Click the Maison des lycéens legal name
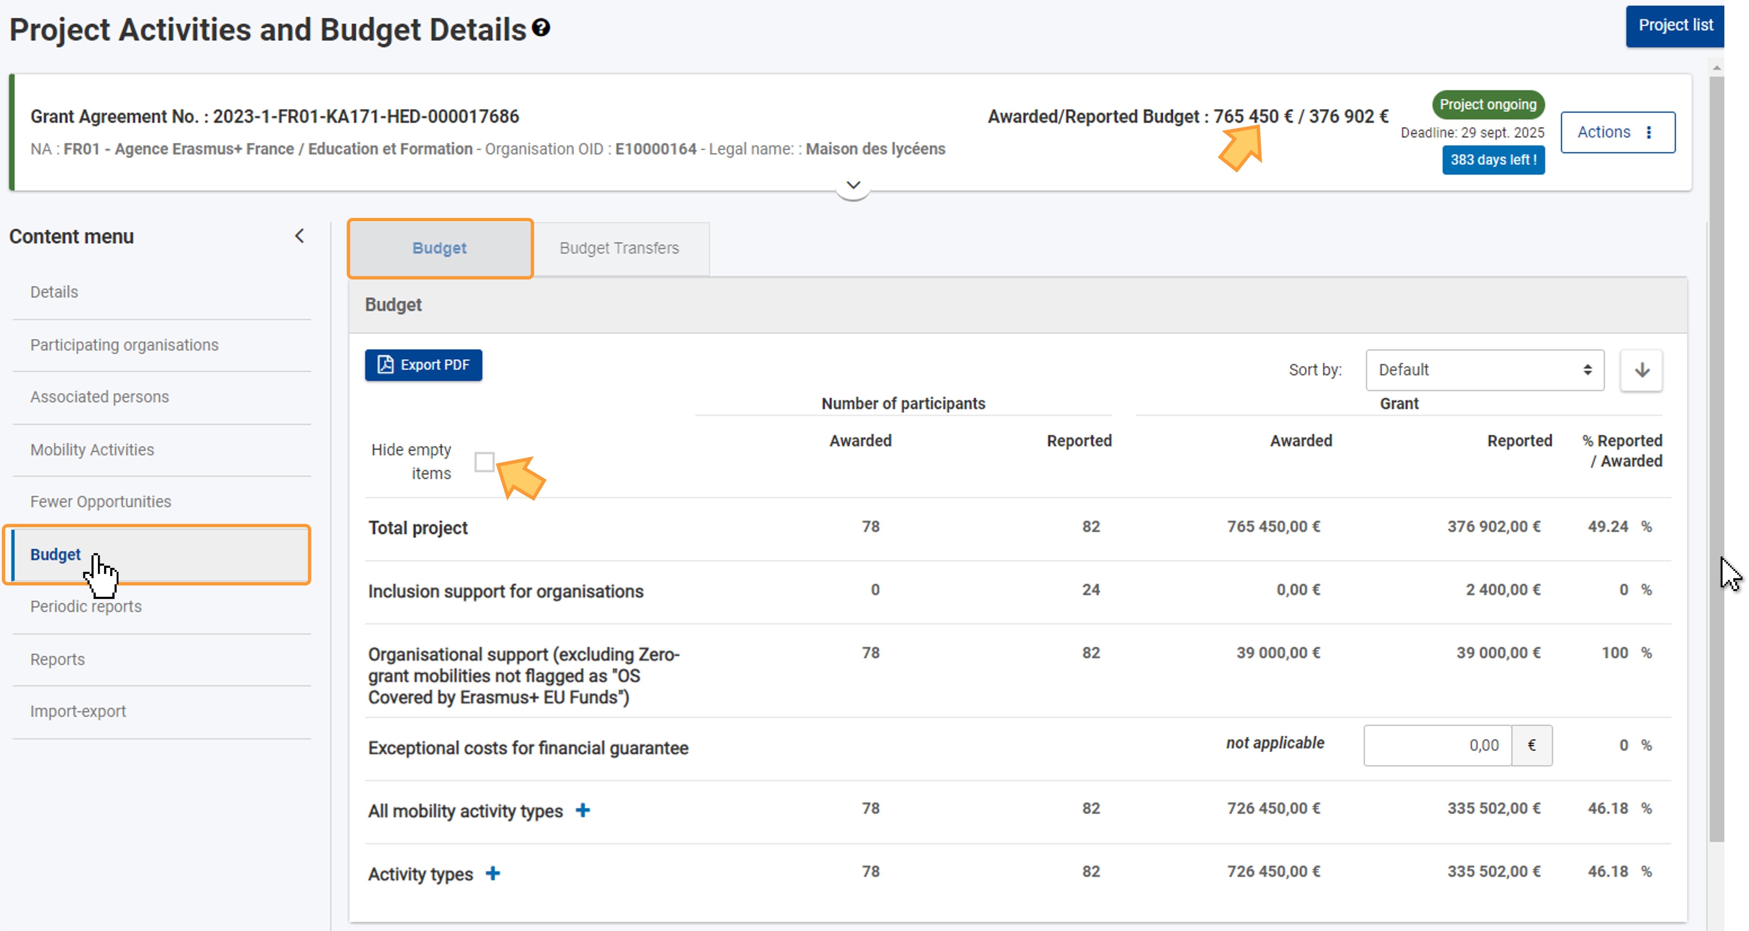Screen dimensions: 1749x931 click(x=875, y=149)
